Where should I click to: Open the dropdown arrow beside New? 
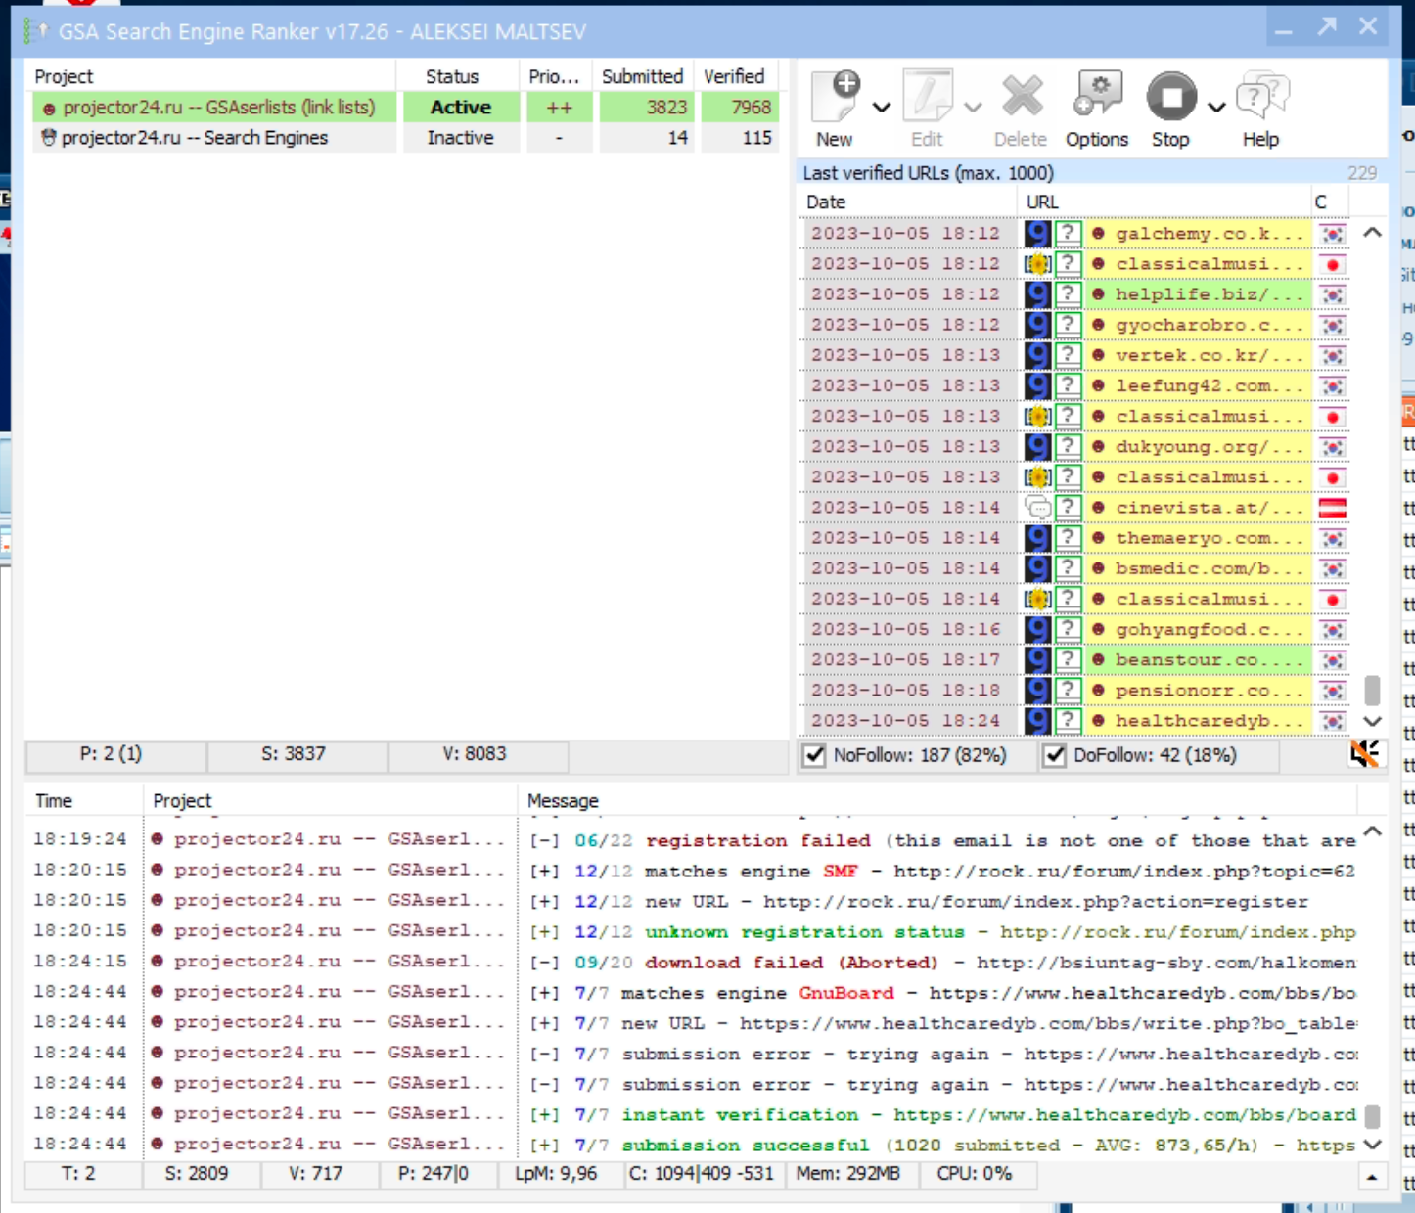882,108
